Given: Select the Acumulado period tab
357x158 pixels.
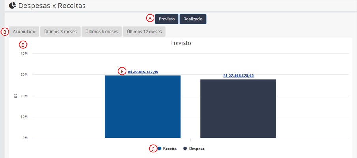Looking at the screenshot, I should point(24,32).
